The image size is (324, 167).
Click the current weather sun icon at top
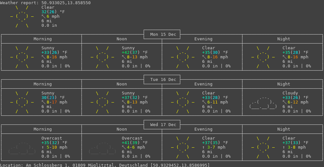[22, 16]
